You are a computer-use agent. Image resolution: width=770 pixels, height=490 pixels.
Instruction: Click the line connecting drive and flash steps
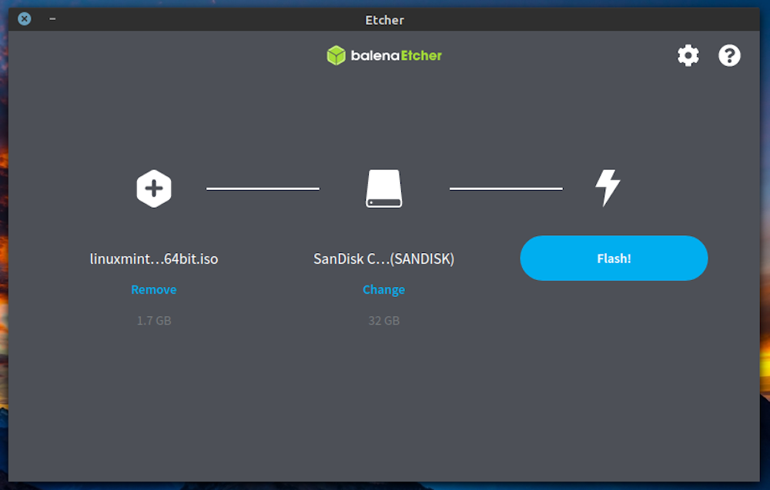506,188
